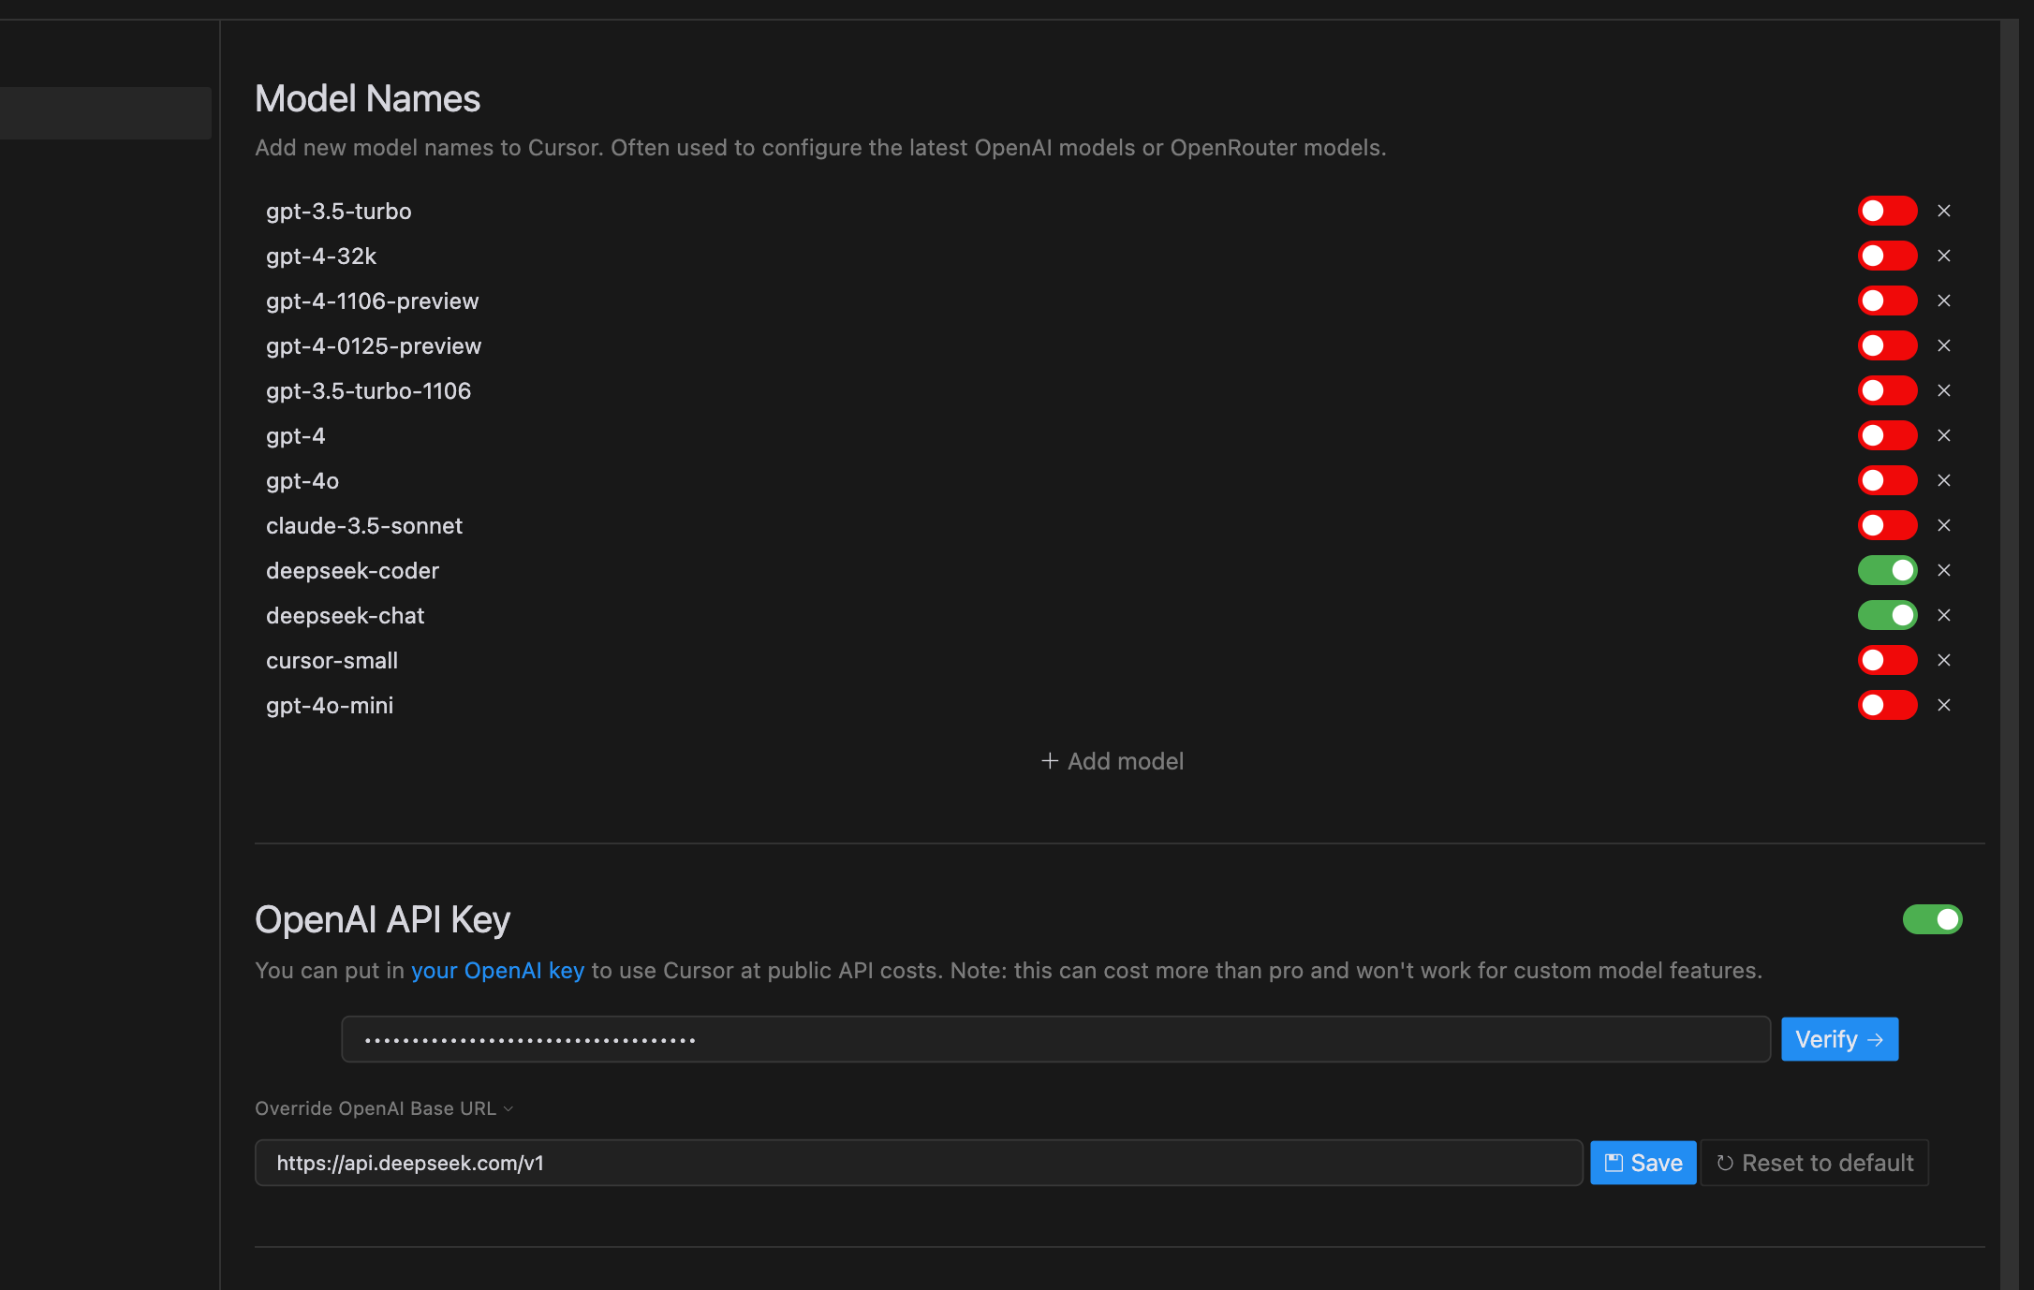The height and width of the screenshot is (1290, 2034).
Task: Delete the gpt-4 model entry
Action: (1944, 435)
